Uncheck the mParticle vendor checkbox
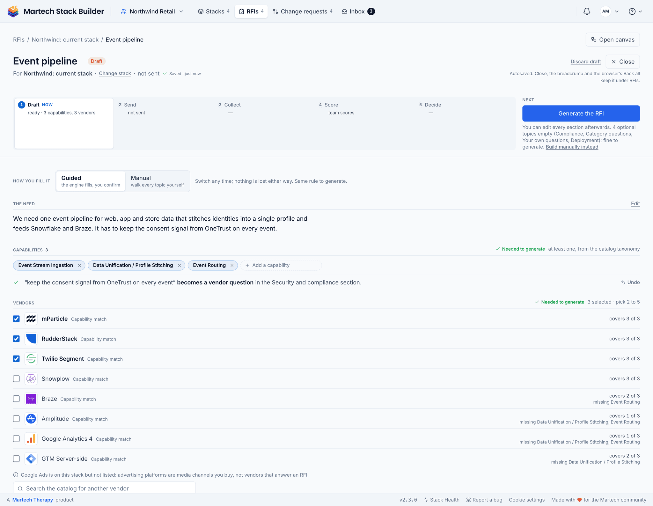The width and height of the screenshot is (653, 506). [16, 319]
